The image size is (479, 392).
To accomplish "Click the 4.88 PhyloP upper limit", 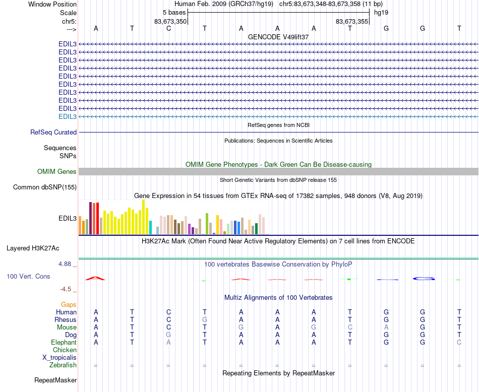I will 65,264.
